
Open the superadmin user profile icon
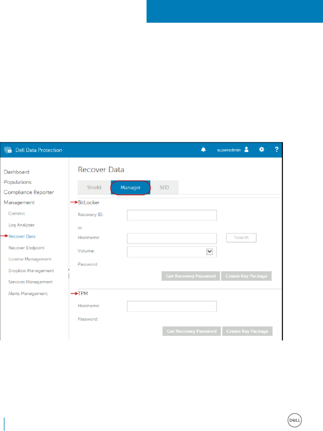click(246, 149)
